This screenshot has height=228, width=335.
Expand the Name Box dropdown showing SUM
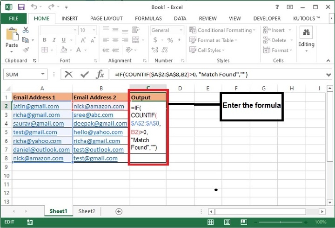43,74
